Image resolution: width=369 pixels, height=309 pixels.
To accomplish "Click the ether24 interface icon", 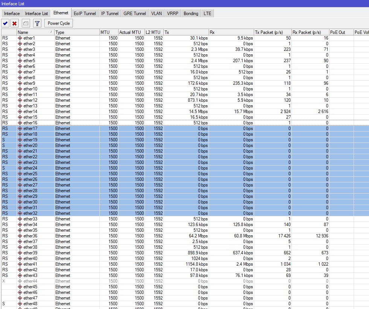I will (x=20, y=168).
